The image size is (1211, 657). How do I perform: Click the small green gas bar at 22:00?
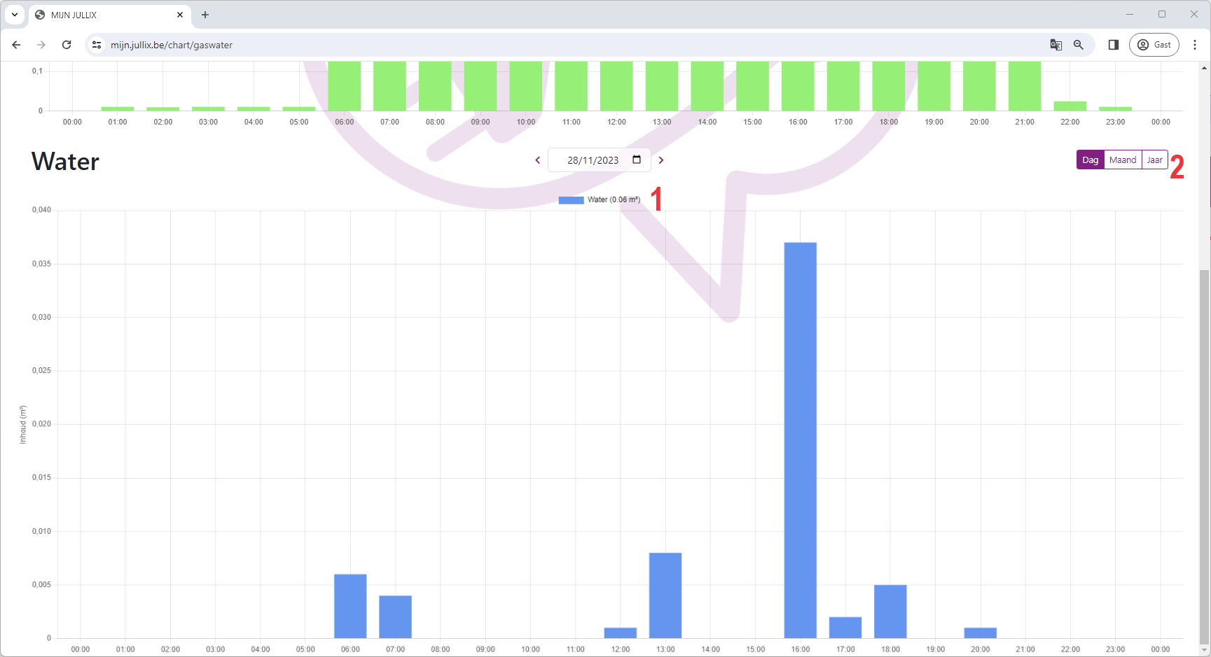coord(1070,106)
